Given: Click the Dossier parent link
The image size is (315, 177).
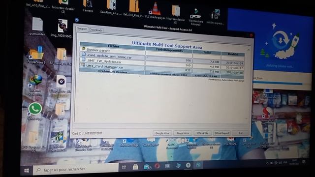Looking at the screenshot, I should (98, 50).
